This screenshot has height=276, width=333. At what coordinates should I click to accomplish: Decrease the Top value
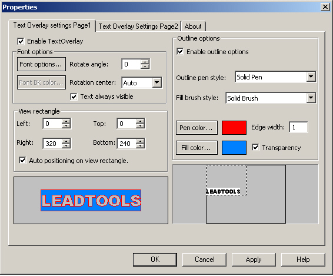[140, 126]
